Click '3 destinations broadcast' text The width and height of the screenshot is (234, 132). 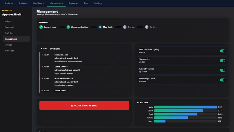64,85
